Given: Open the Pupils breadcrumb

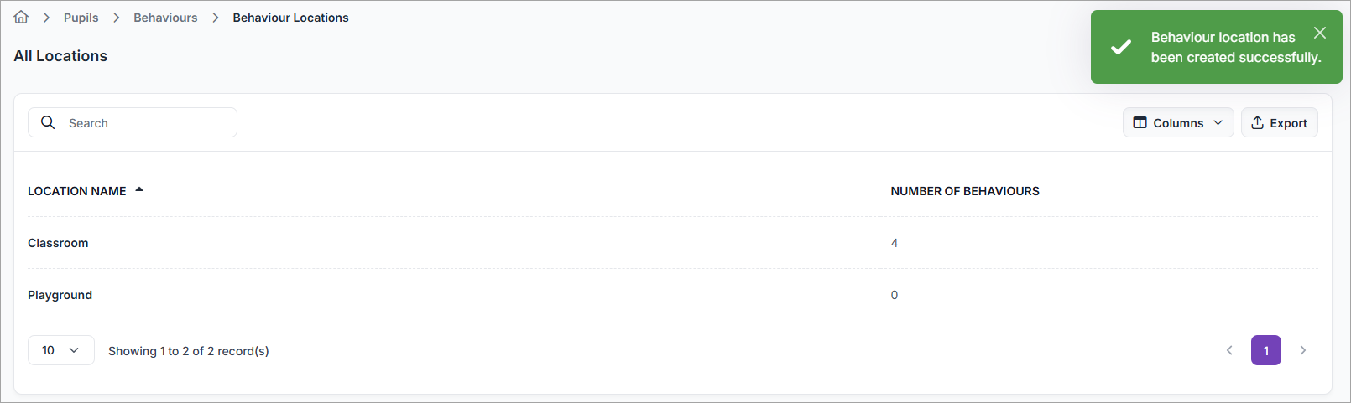Looking at the screenshot, I should (x=81, y=18).
